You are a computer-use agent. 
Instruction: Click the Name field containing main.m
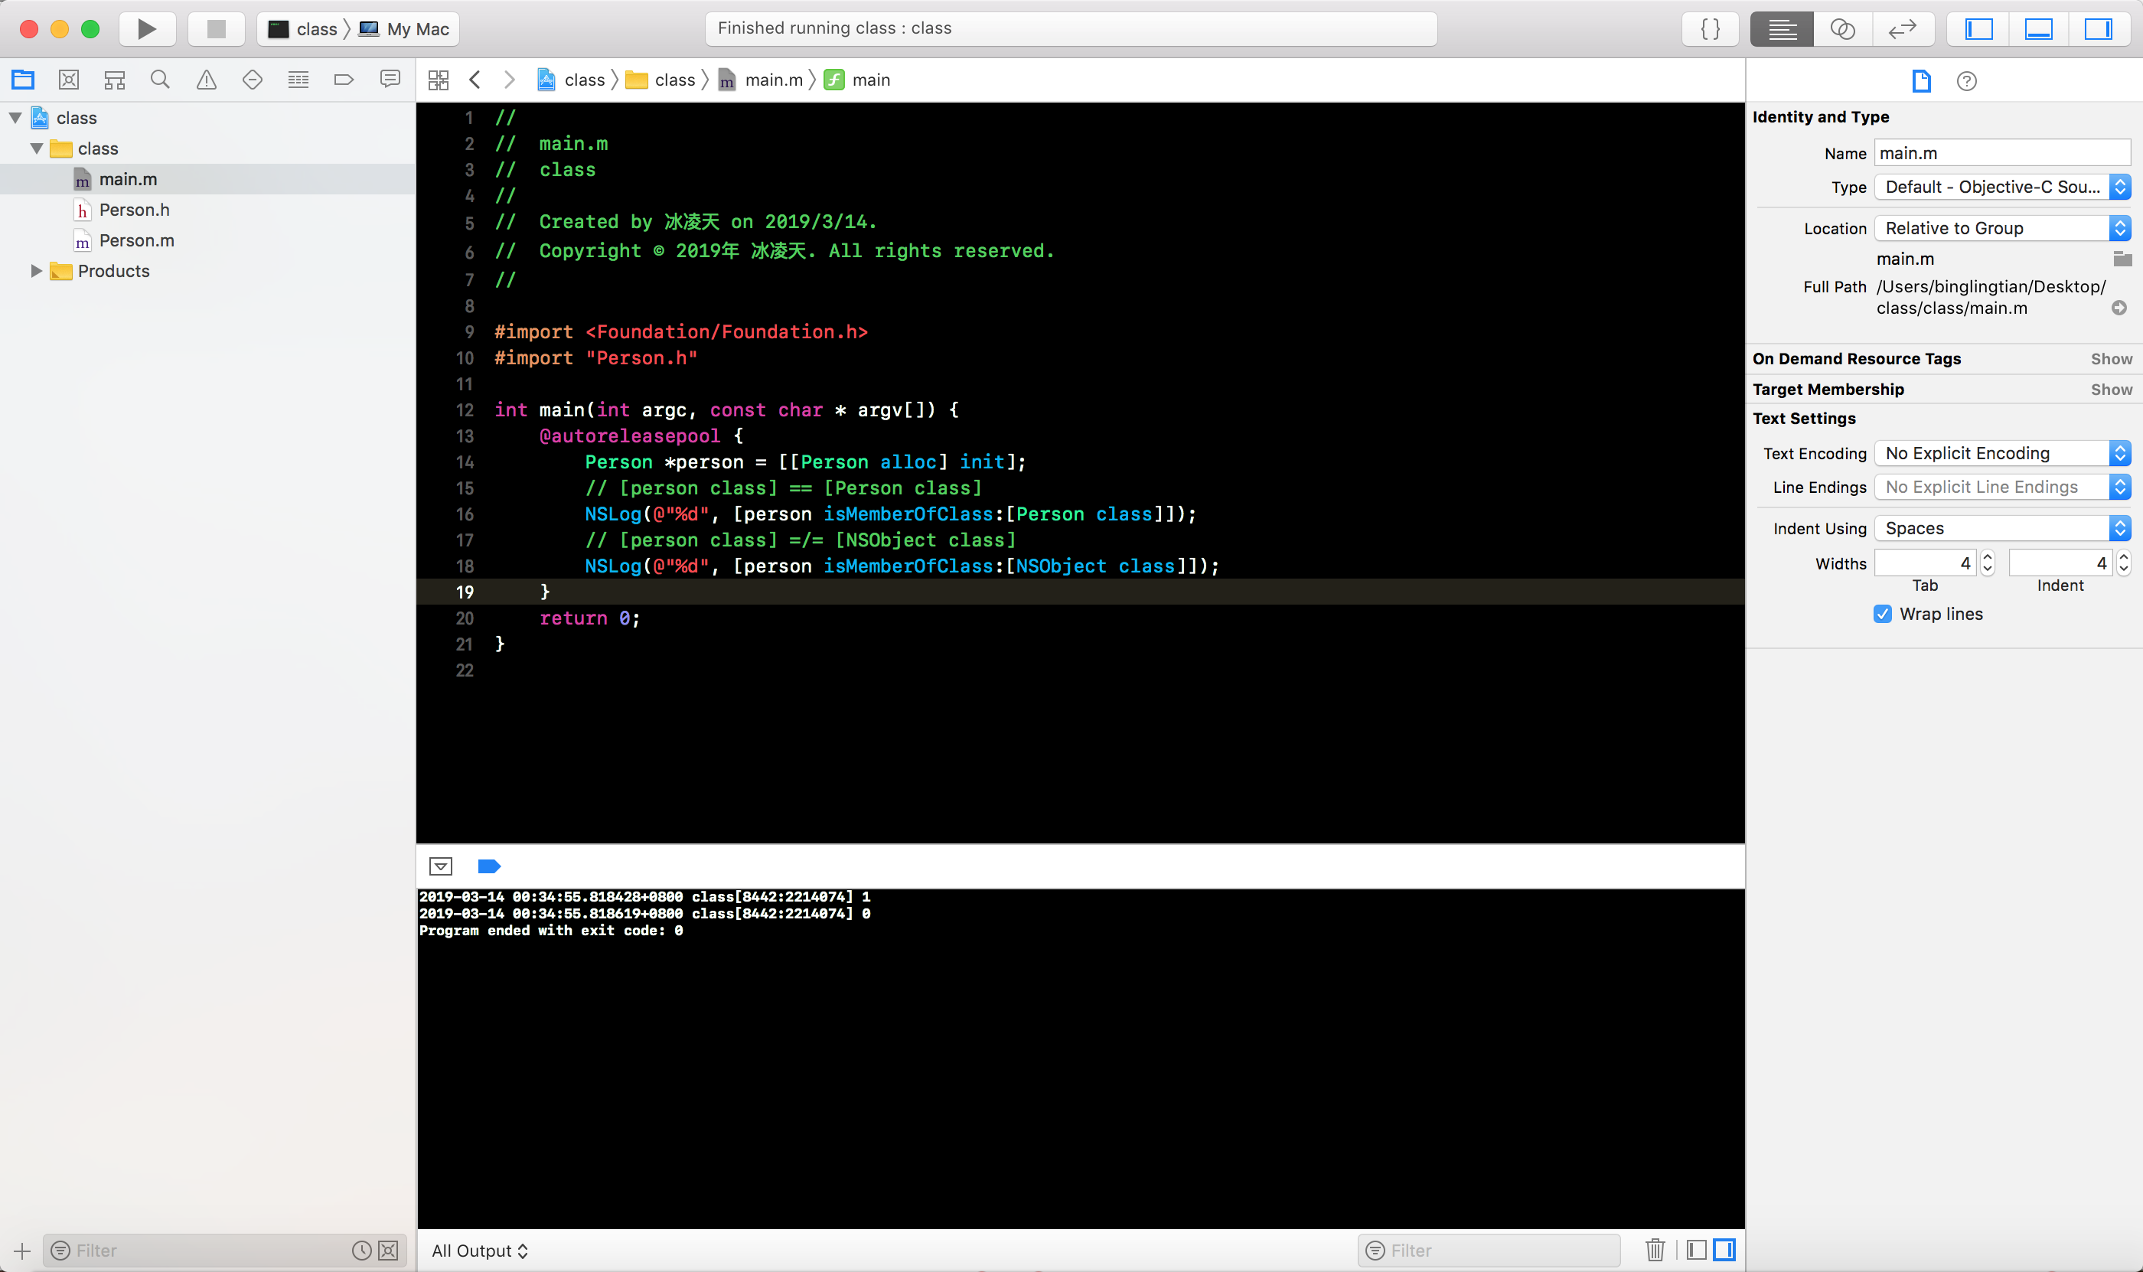[x=2001, y=153]
